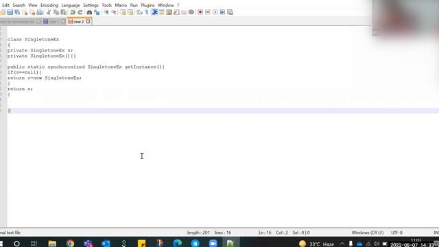Viewport: 439px width, 247px height.
Task: Click the macro Playback icon
Action: 215,12
